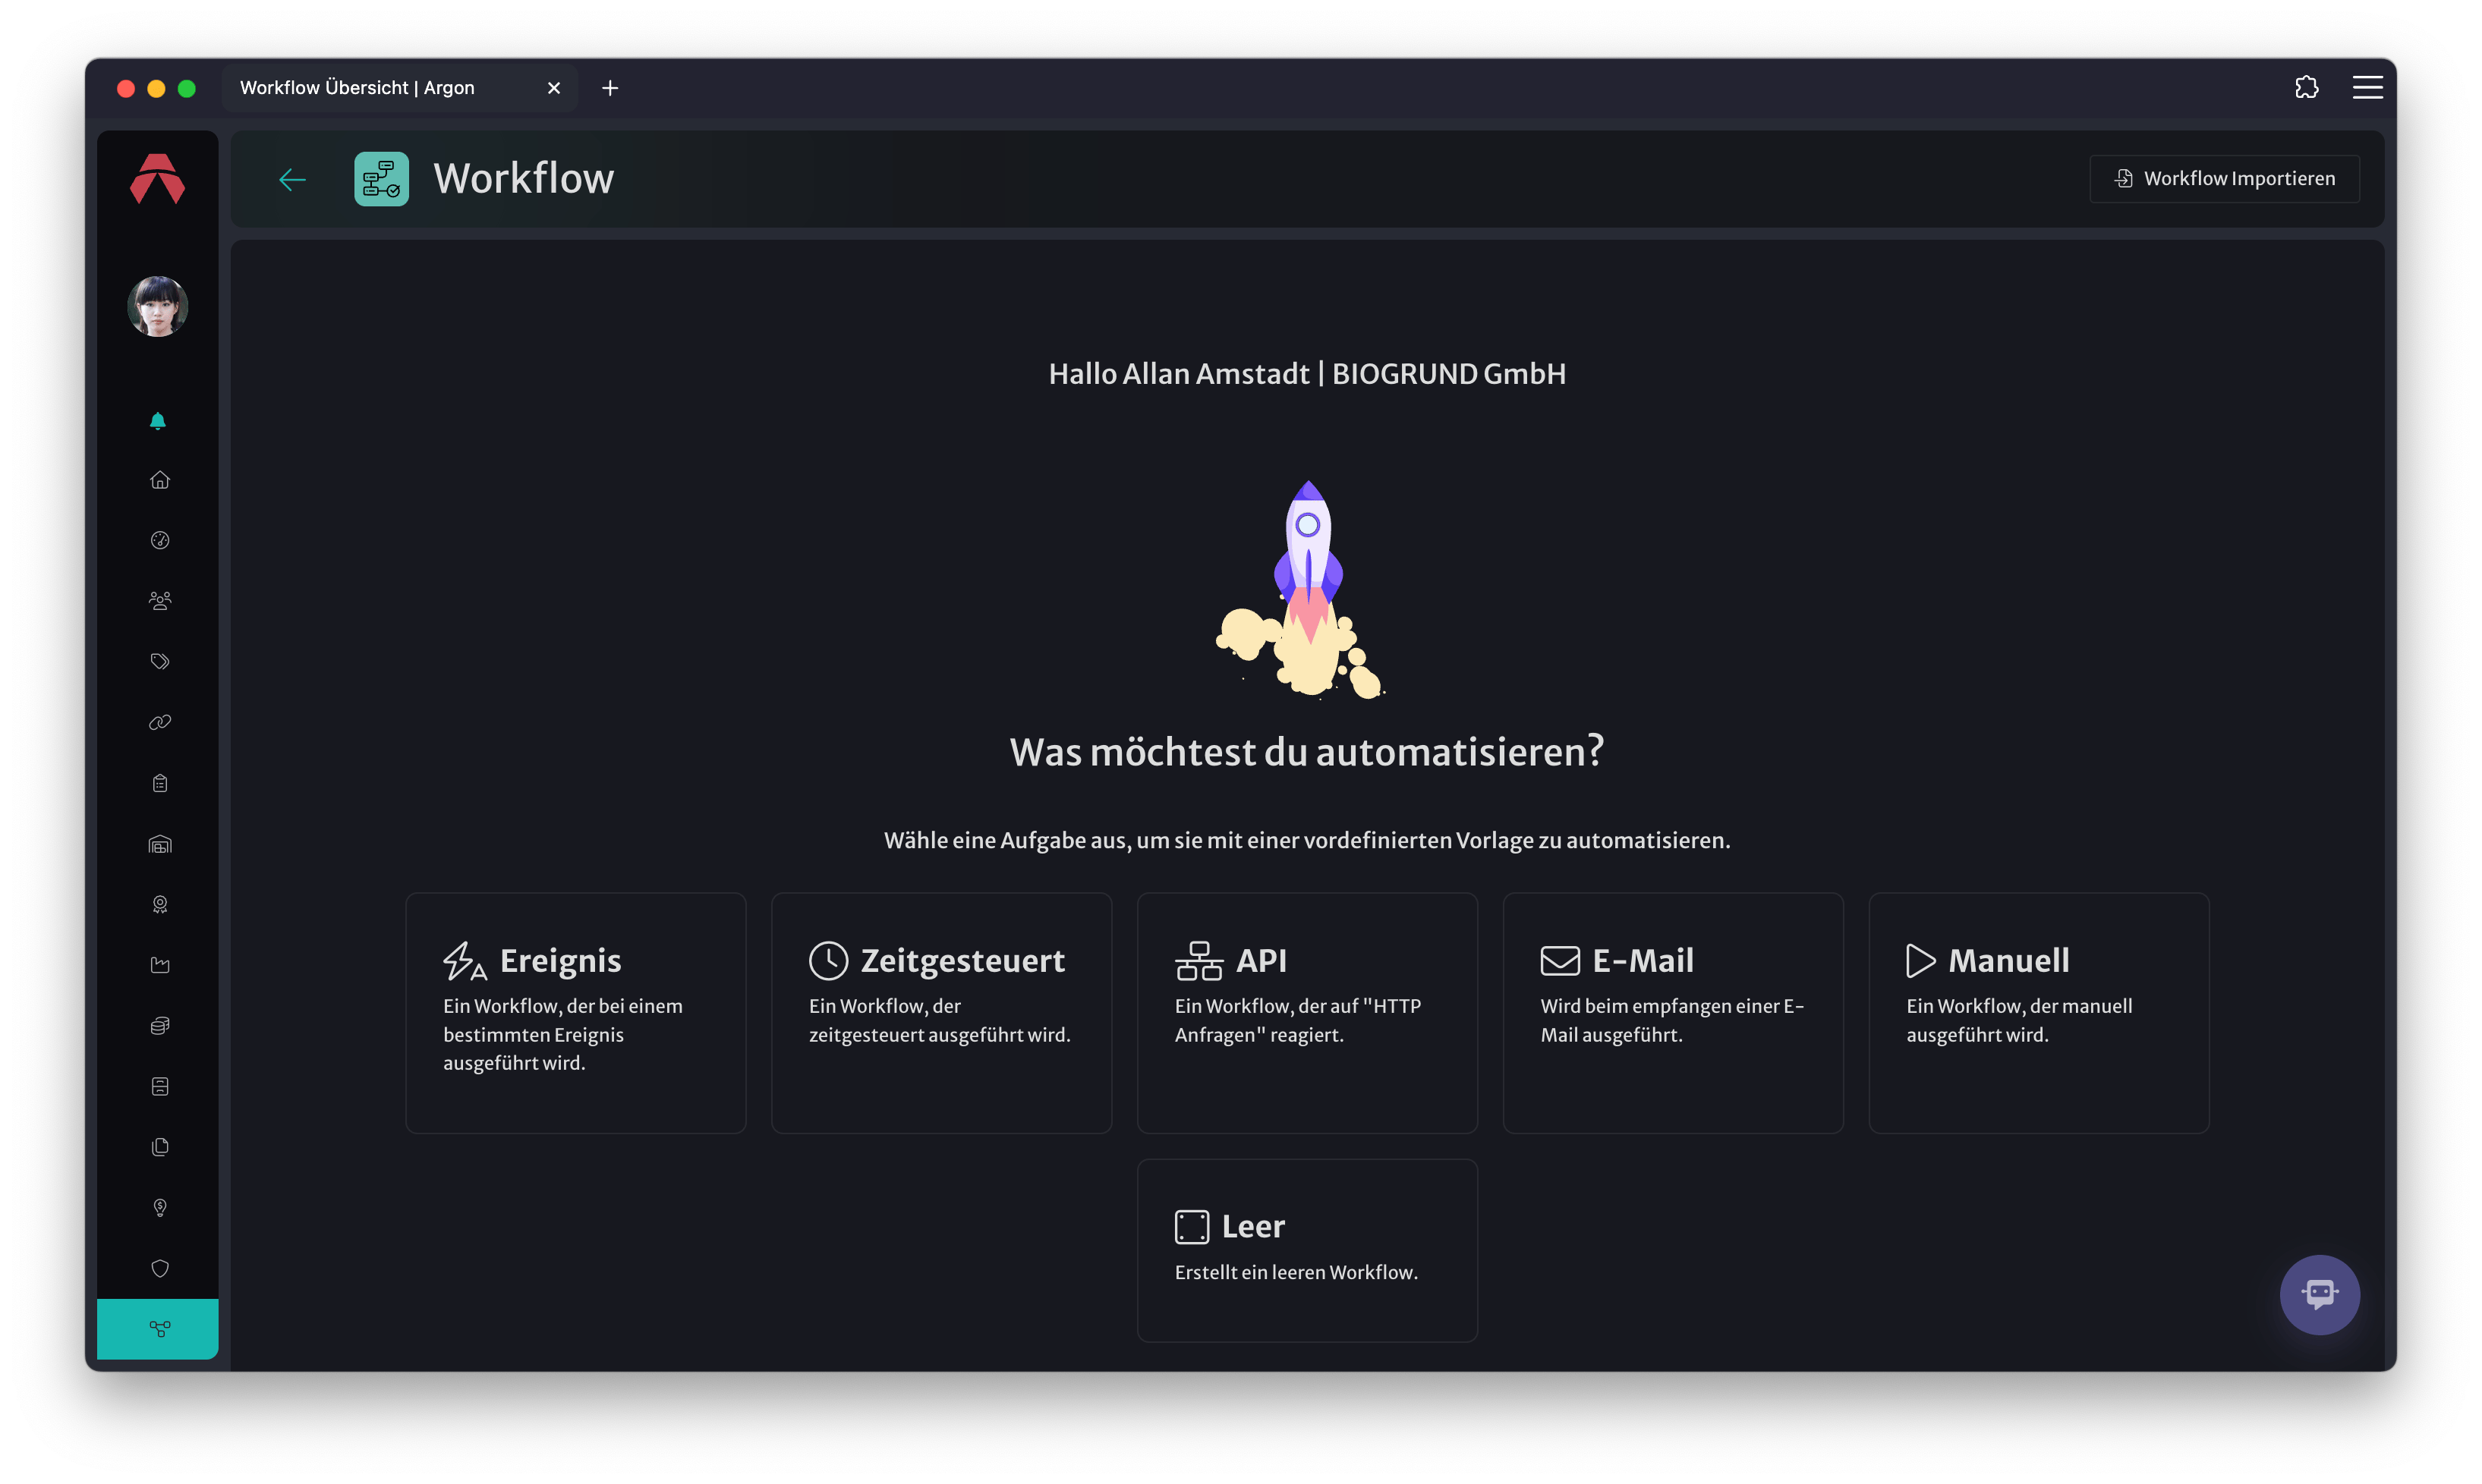Screen dimensions: 2482x1484
Task: Open notifications bell in sidebar
Action: point(158,421)
